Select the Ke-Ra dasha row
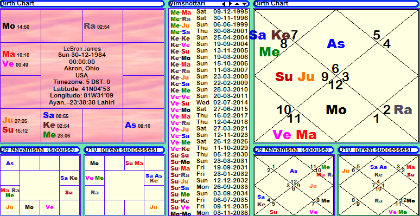 (x=209, y=70)
